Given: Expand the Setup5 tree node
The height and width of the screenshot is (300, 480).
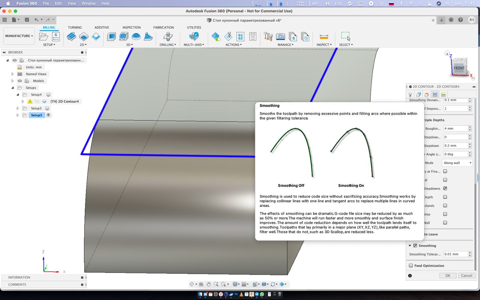Looking at the screenshot, I should pyautogui.click(x=18, y=115).
